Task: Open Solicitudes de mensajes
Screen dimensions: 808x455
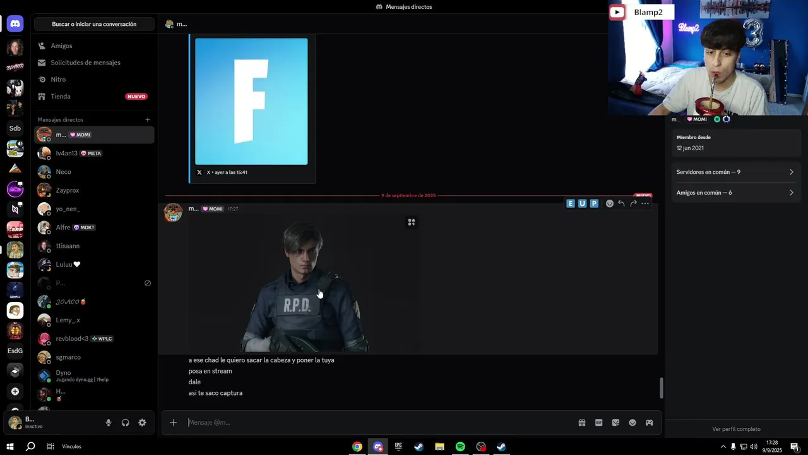Action: 94,63
